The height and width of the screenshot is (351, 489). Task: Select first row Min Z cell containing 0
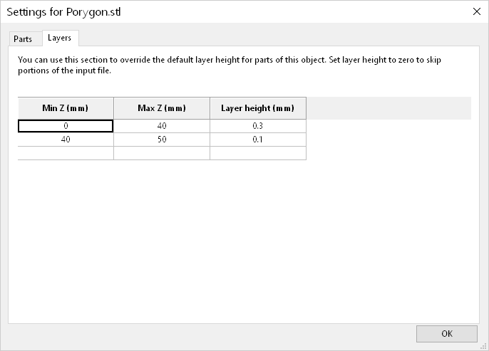(x=66, y=126)
